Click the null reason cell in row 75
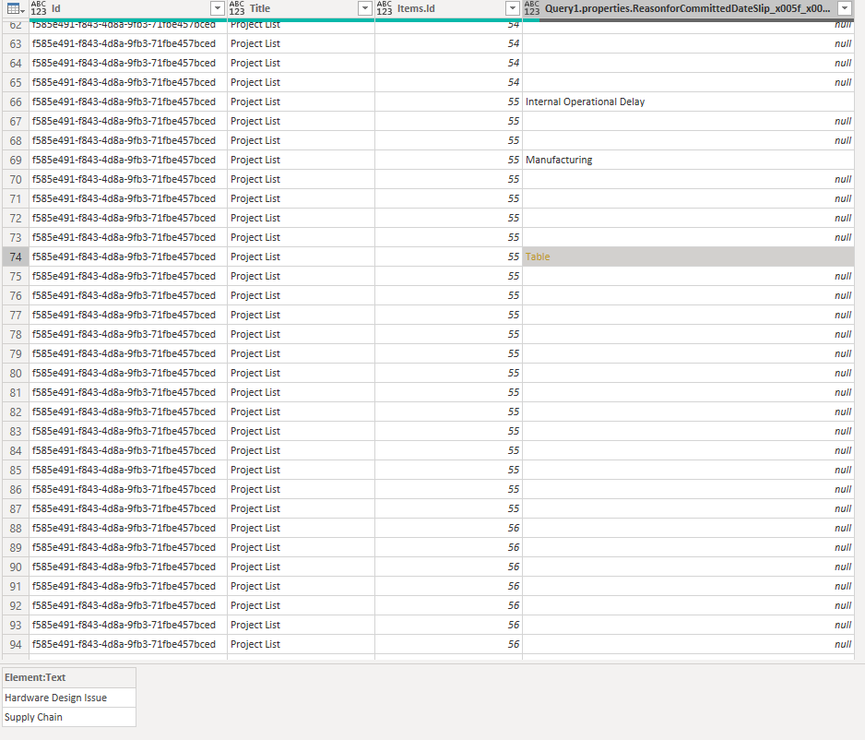The height and width of the screenshot is (740, 865). pos(689,276)
